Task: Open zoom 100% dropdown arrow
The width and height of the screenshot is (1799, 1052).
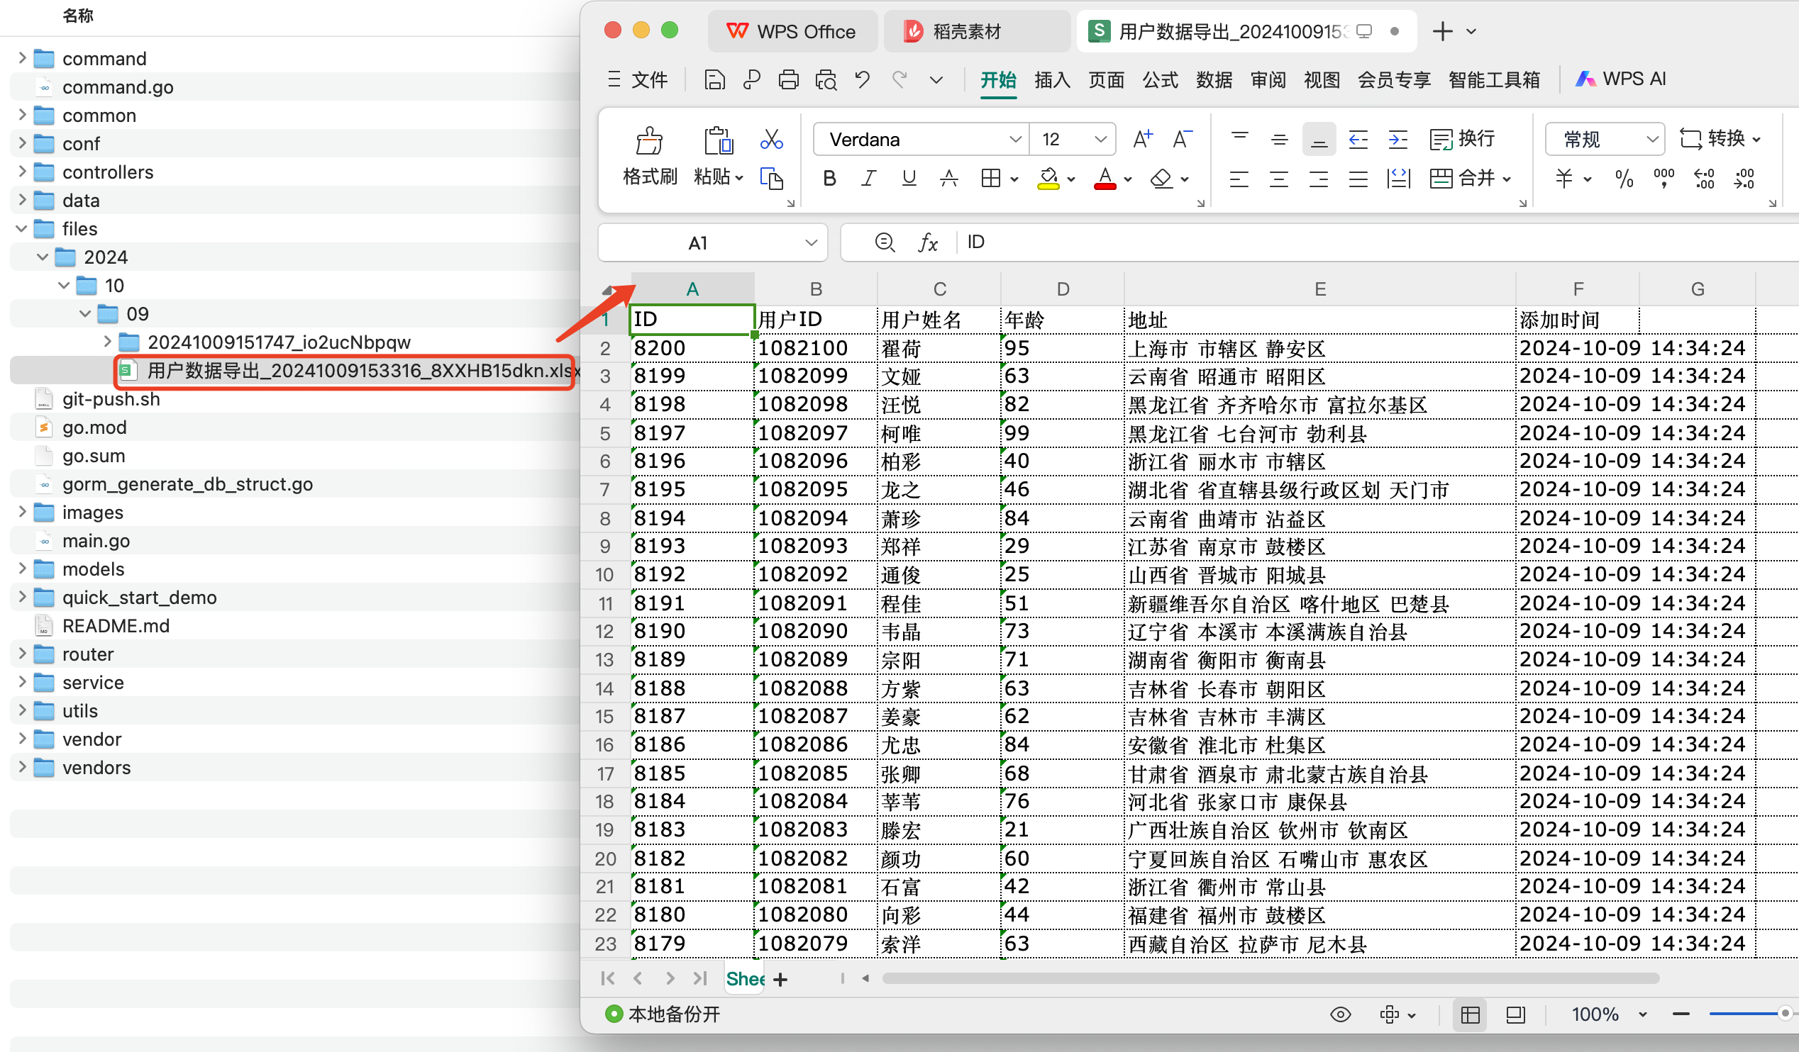Action: [x=1643, y=1014]
